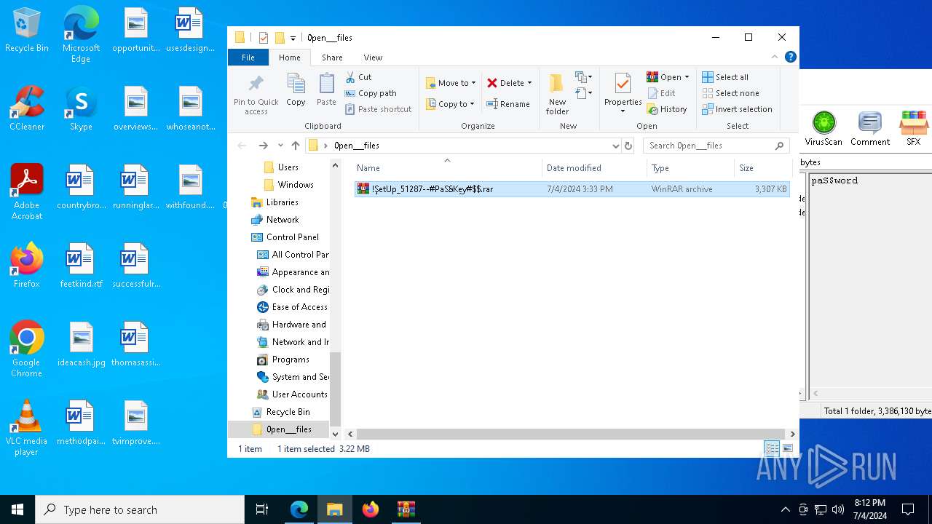Open the CCleaner desktop shortcut

[27, 108]
